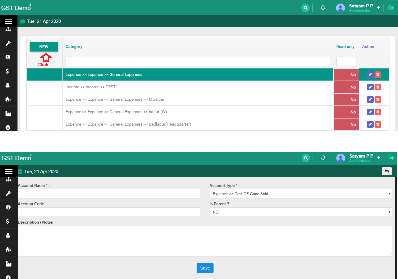Edit the Income TEST1 category with pencil icon
Viewport: 398px width, 279px height.
[x=370, y=87]
